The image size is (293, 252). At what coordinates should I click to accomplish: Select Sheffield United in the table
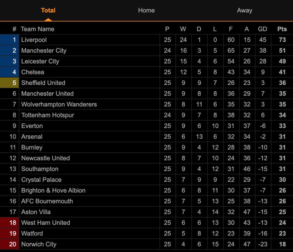[x=43, y=83]
